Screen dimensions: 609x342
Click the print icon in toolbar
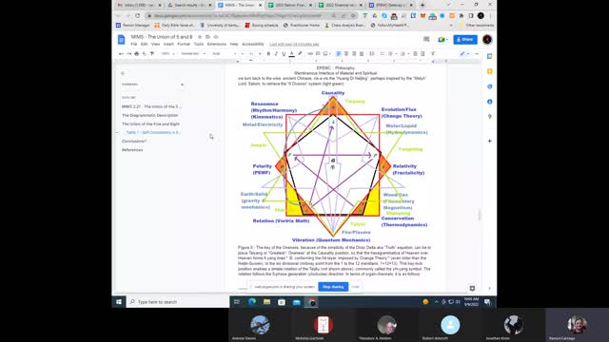(136, 54)
